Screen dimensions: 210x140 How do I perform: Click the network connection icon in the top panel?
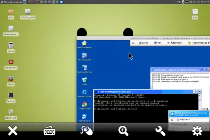point(187,2)
